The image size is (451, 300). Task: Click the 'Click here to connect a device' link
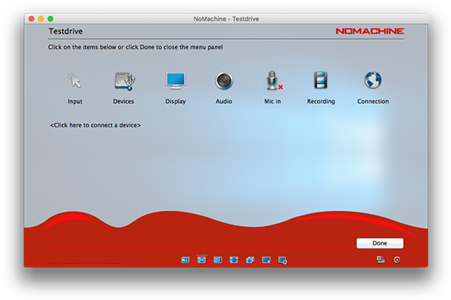95,125
